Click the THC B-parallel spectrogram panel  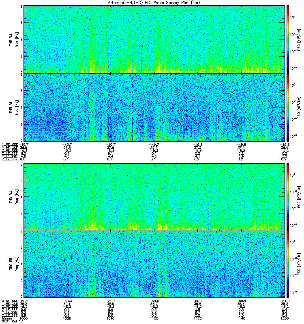click(154, 264)
